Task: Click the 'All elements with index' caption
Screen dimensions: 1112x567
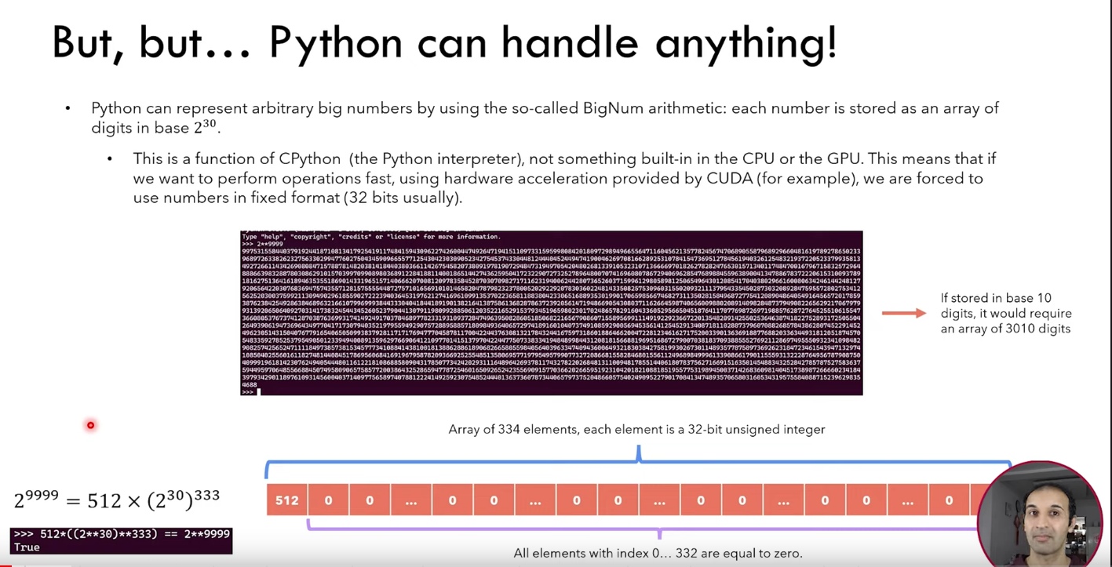Action: [658, 553]
